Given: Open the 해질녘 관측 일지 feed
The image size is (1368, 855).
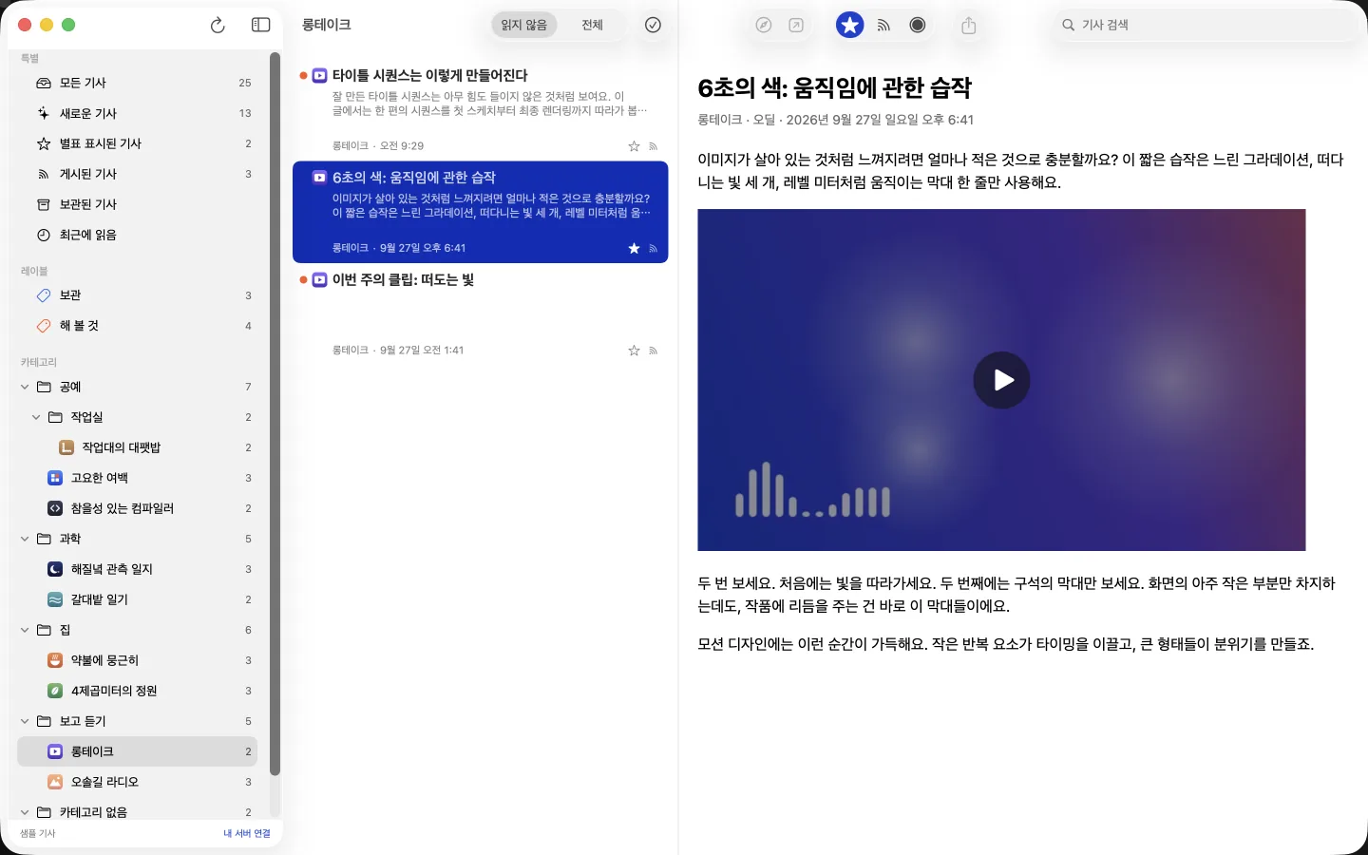Looking at the screenshot, I should click(138, 569).
